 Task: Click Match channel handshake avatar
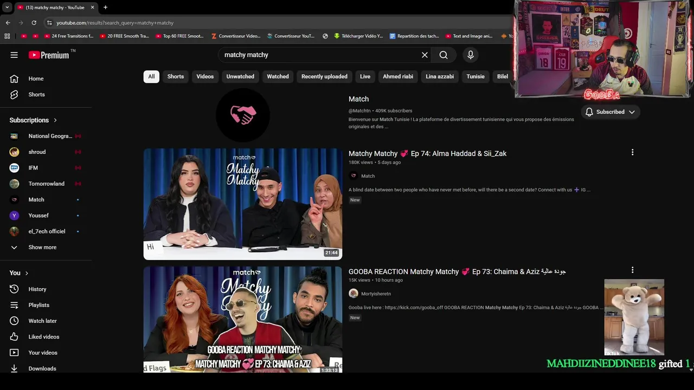pos(243,115)
